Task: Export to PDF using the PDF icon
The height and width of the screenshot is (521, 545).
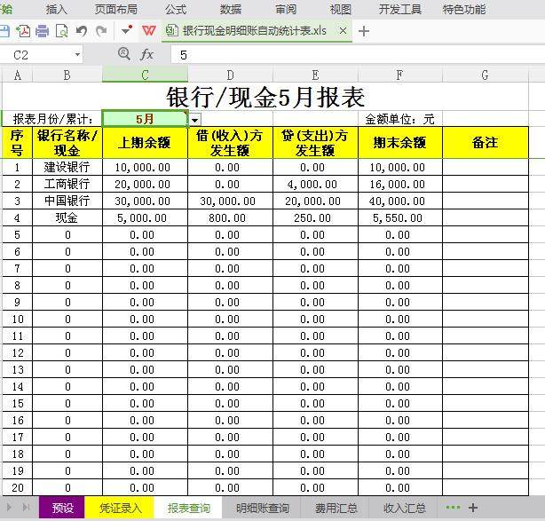Action: coord(23,31)
